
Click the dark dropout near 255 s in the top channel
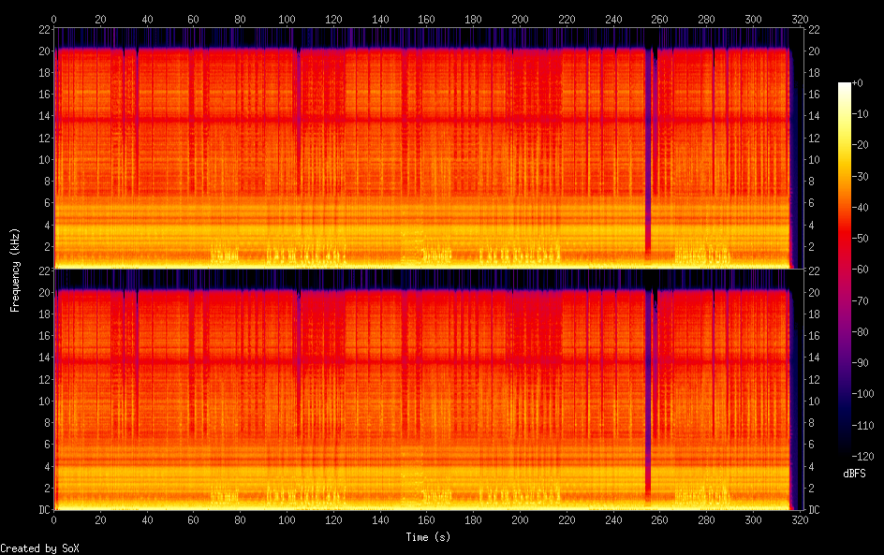648,225
